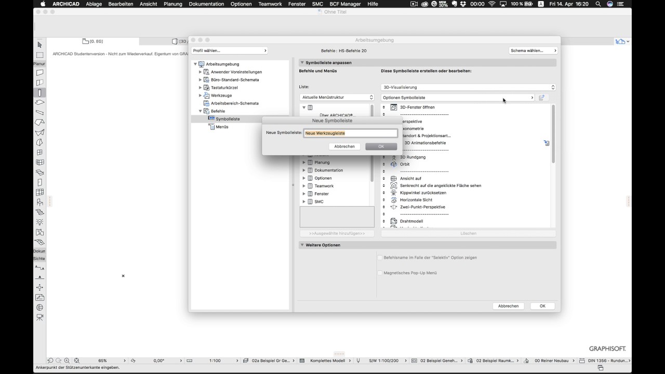Click the Ansicht auf command icon
665x374 pixels.
tap(394, 179)
